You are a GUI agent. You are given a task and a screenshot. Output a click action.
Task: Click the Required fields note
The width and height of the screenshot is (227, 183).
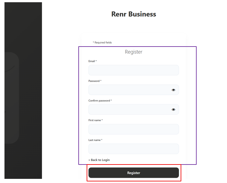(x=102, y=42)
